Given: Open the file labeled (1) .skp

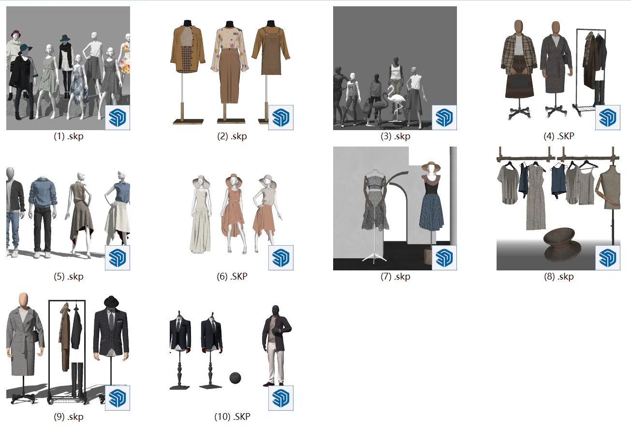Looking at the screenshot, I should (67, 136).
